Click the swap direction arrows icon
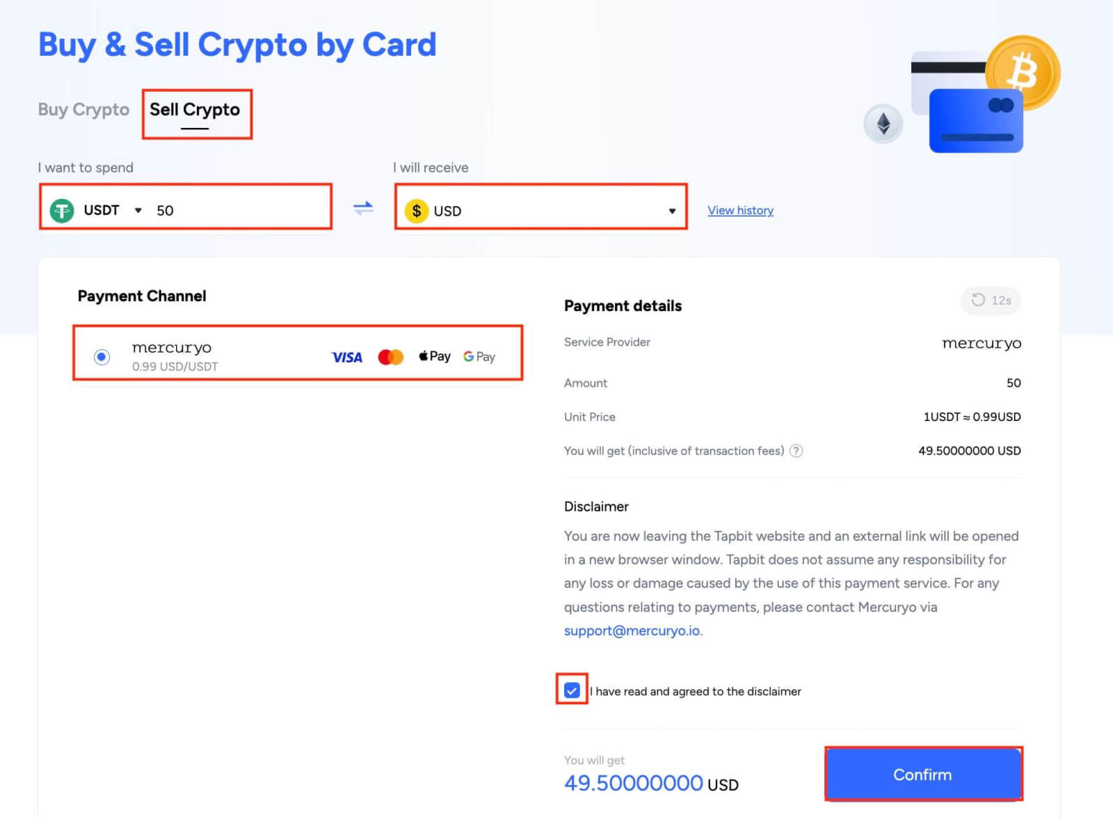The image size is (1113, 819). point(362,208)
